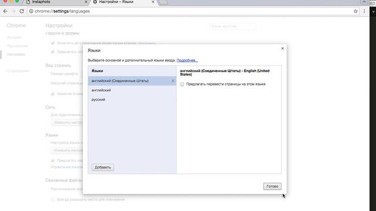Click the browser forward arrow
Screen dimensions: 376x211
14,11
